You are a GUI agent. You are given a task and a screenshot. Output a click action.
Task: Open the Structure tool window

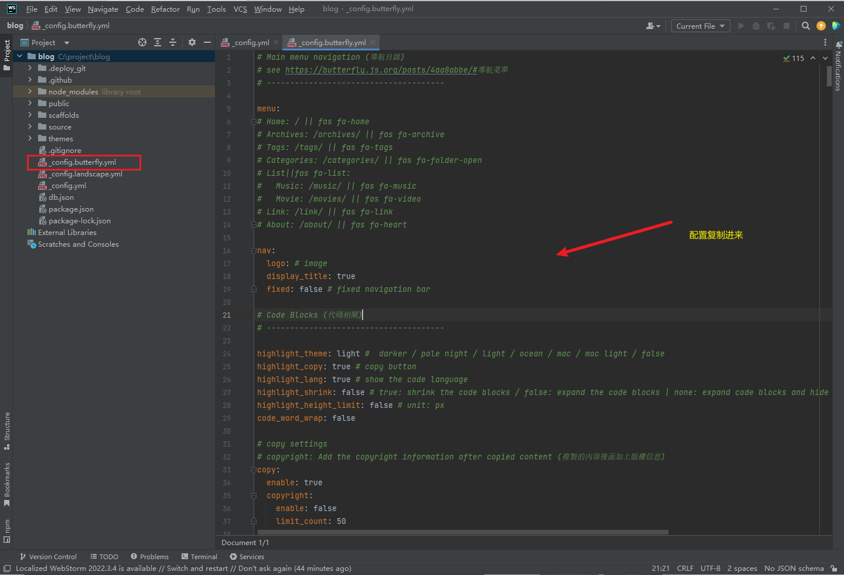[7, 431]
